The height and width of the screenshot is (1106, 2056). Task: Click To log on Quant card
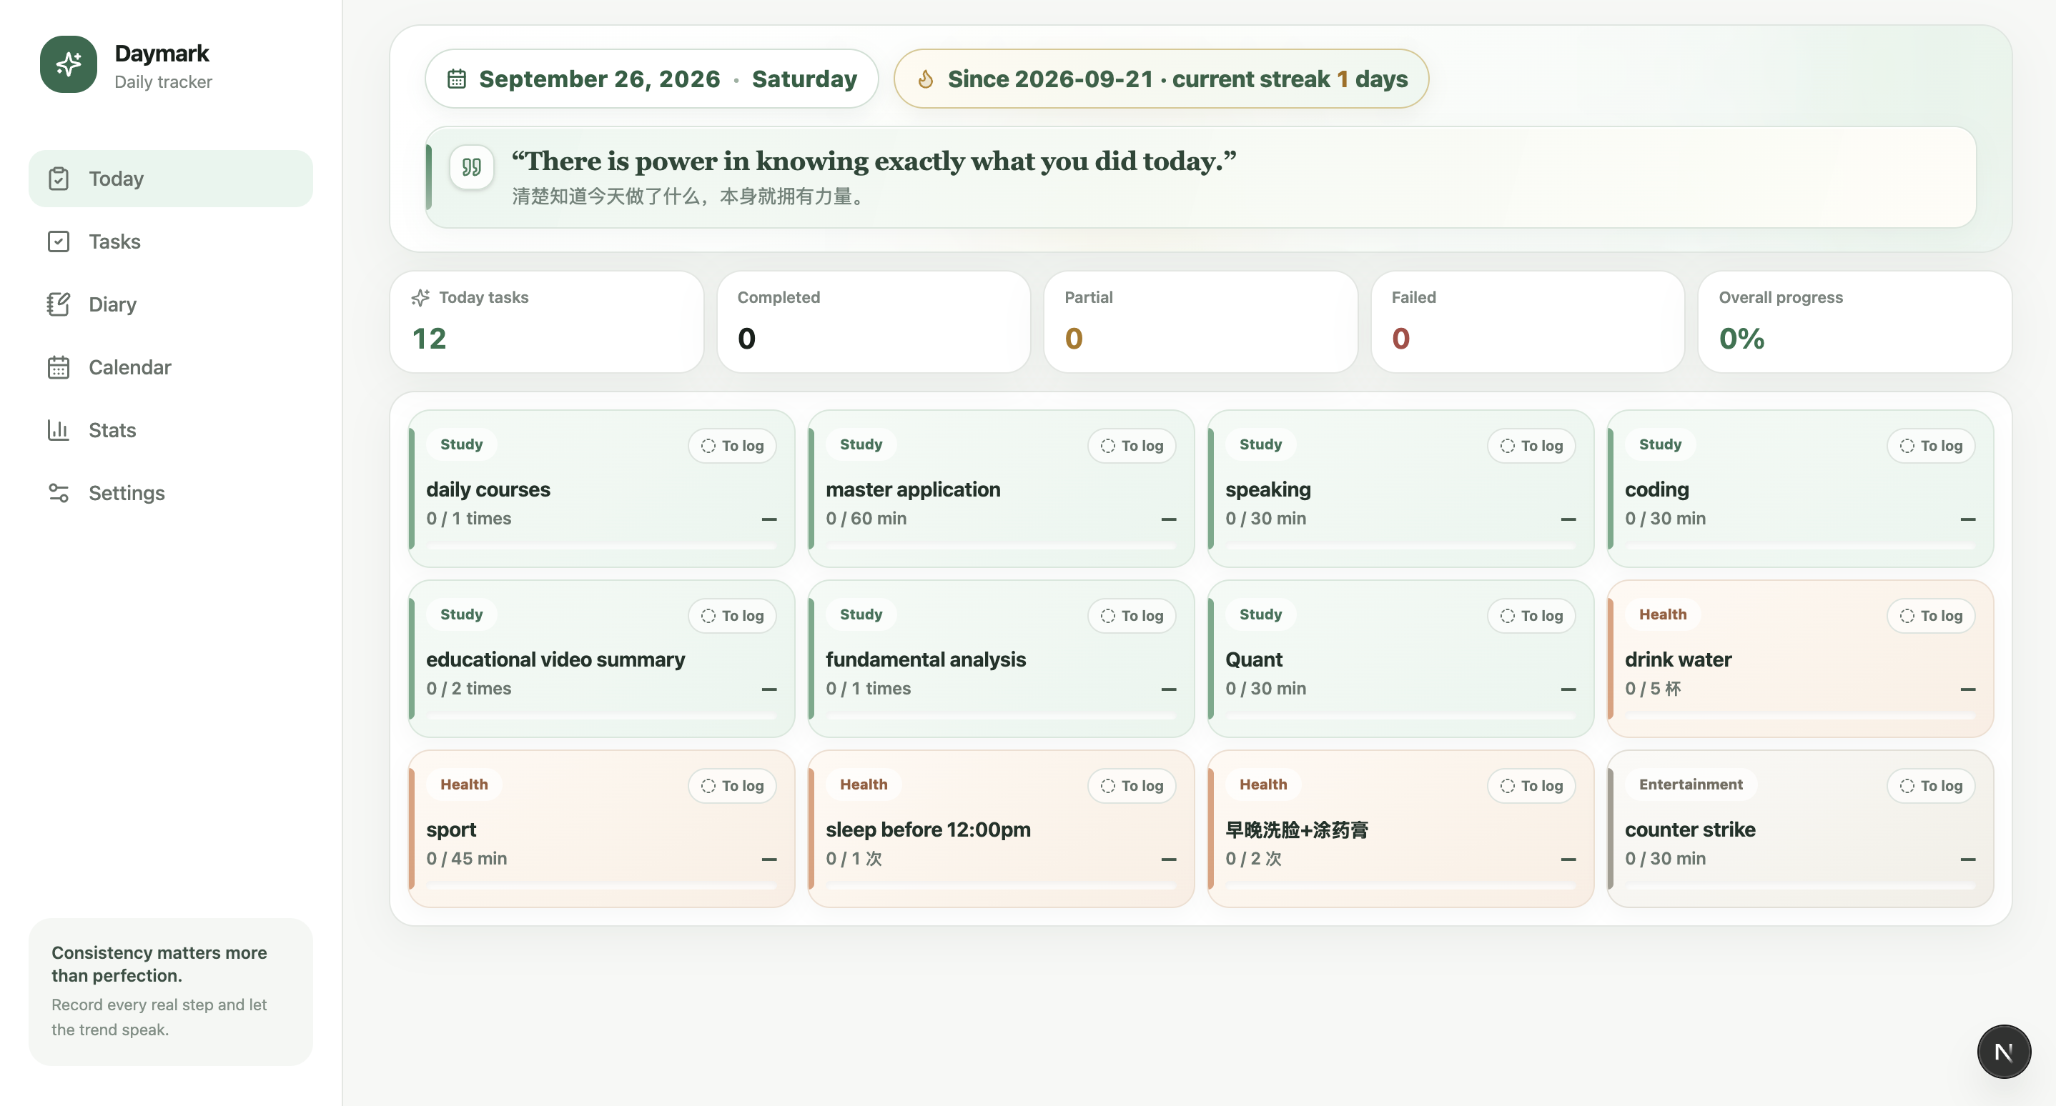1531,616
